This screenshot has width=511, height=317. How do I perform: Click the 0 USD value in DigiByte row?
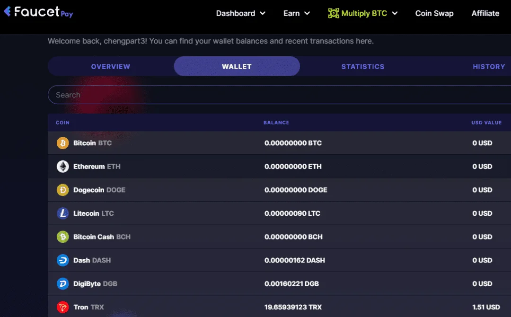click(x=482, y=284)
